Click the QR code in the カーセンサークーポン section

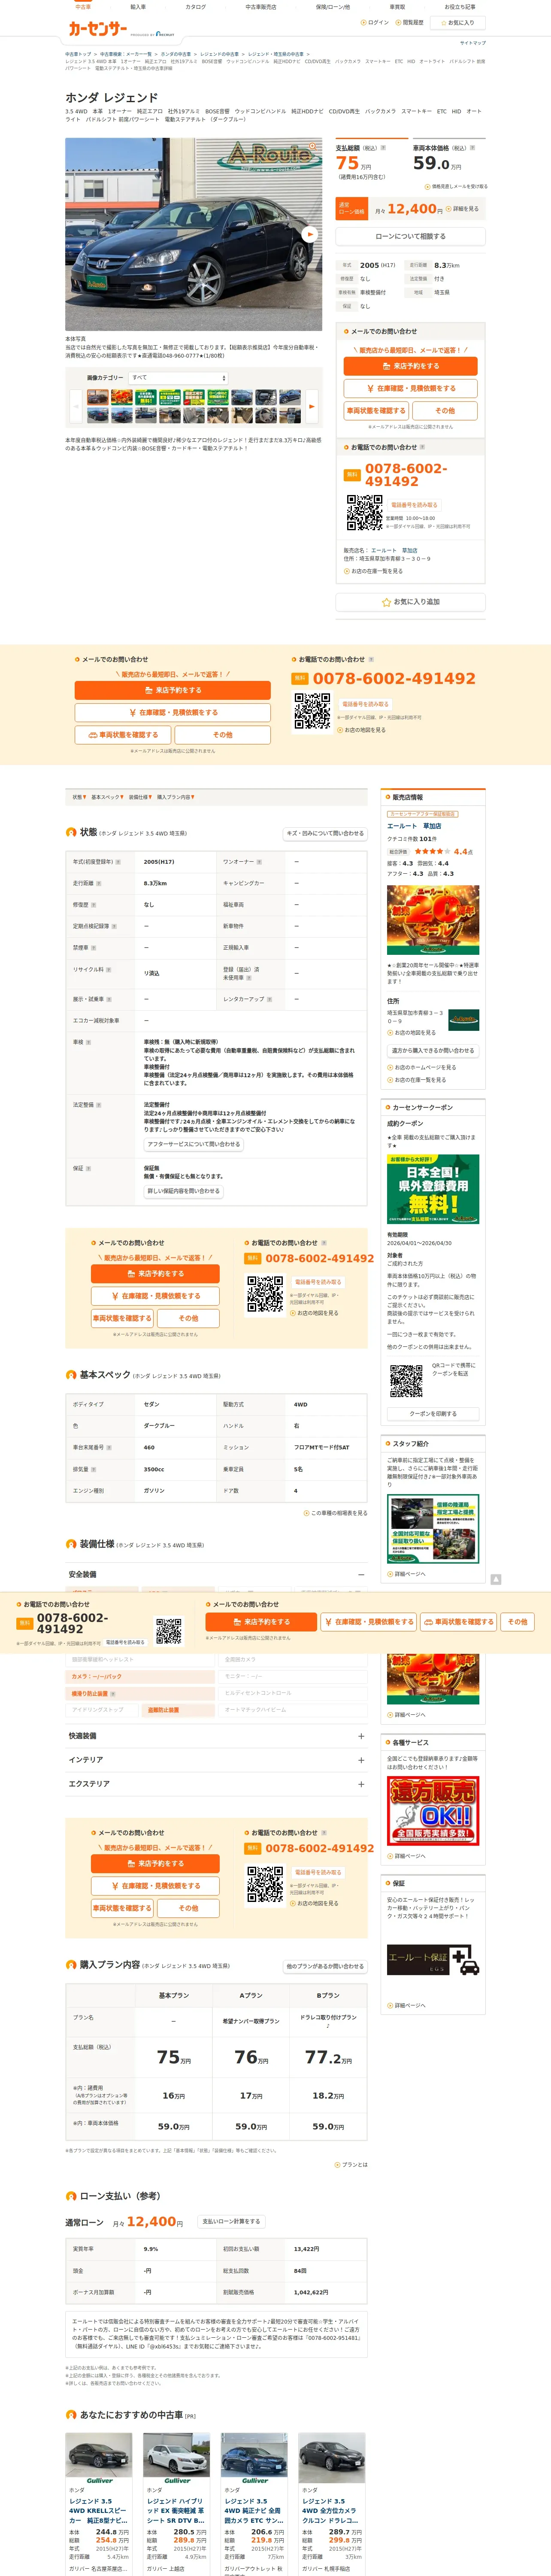coord(406,1381)
